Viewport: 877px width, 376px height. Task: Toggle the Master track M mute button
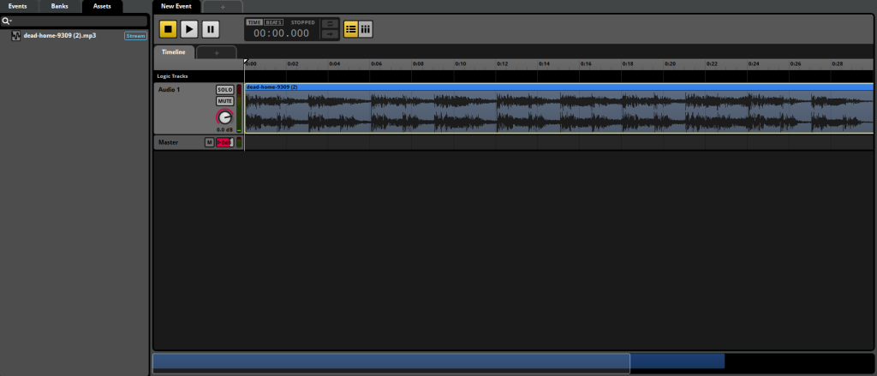click(209, 142)
